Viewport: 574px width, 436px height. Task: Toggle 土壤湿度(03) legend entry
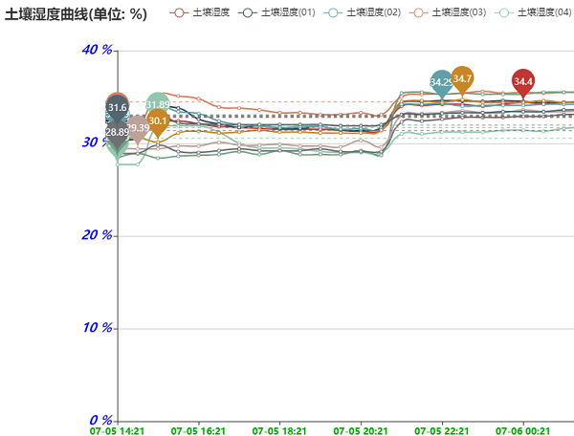[x=448, y=12]
